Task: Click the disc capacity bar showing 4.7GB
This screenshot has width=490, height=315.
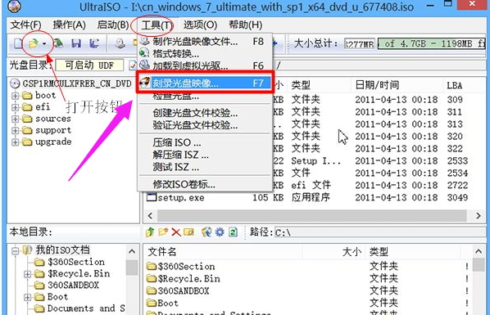Action: pos(432,43)
